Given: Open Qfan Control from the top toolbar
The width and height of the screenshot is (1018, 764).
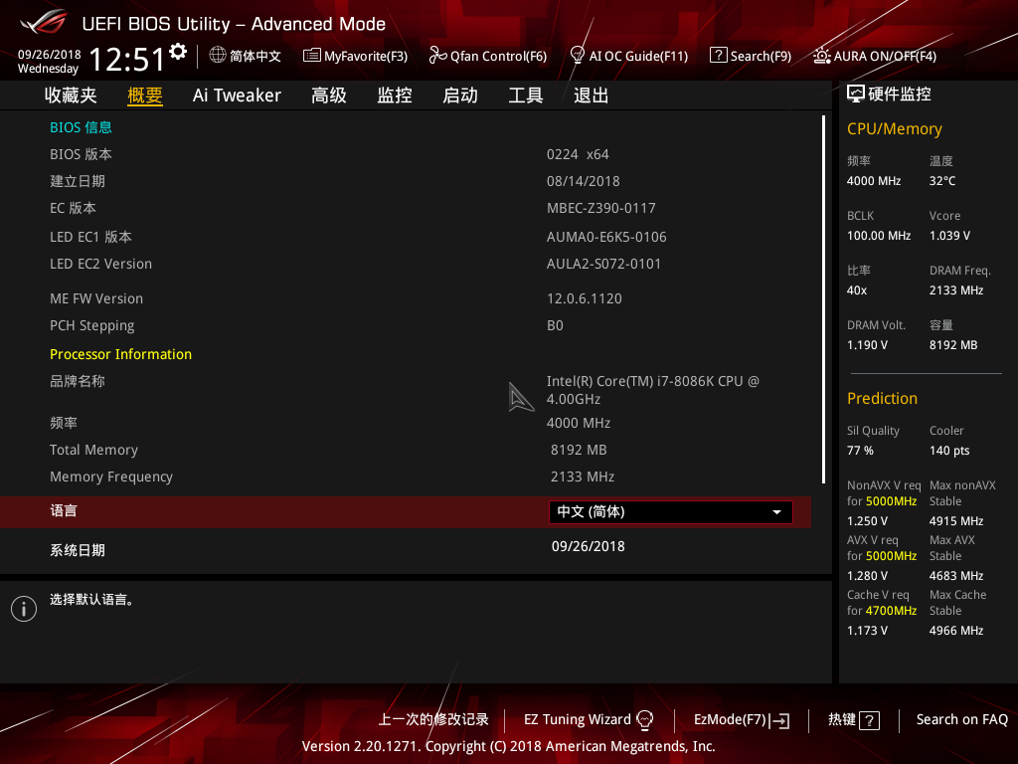Looking at the screenshot, I should tap(488, 56).
